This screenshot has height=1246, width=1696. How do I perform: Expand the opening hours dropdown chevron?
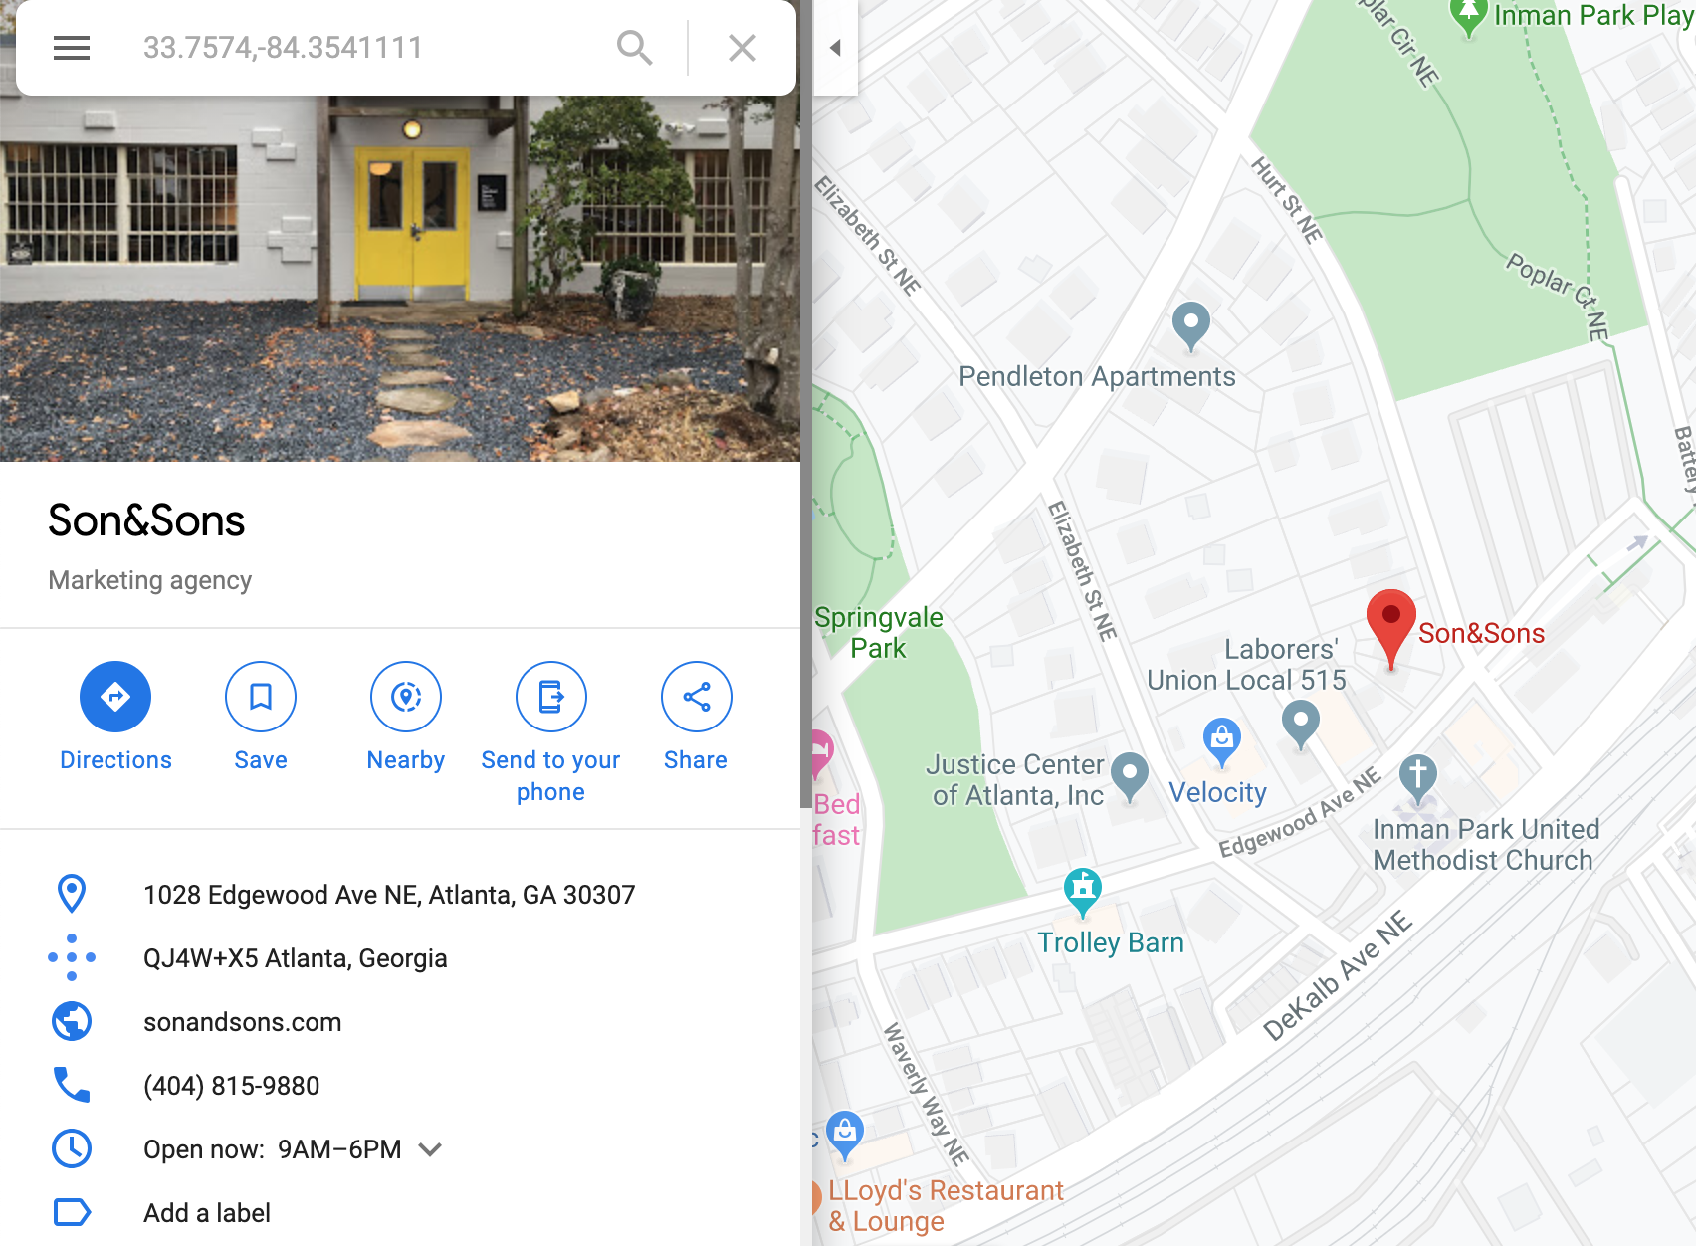coord(430,1149)
